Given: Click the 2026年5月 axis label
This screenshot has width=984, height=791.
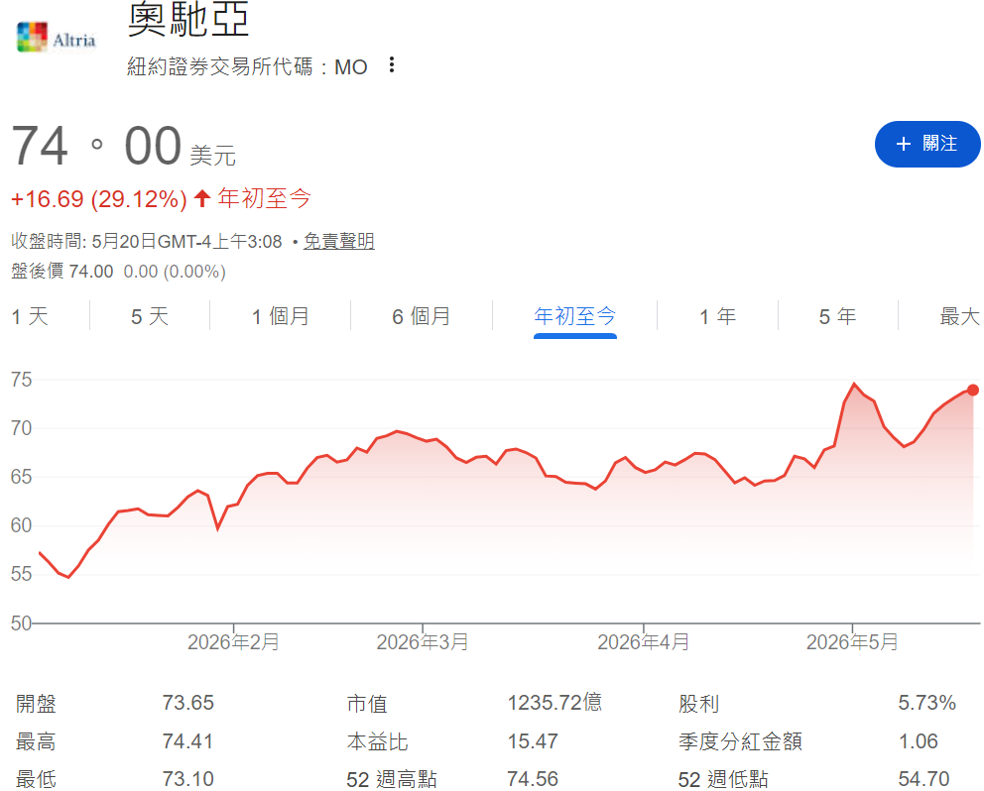Looking at the screenshot, I should 852,641.
